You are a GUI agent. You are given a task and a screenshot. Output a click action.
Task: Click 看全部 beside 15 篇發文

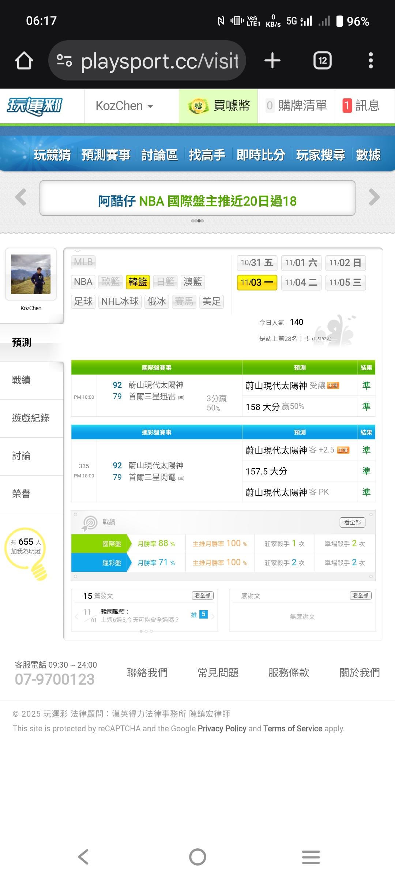(203, 596)
